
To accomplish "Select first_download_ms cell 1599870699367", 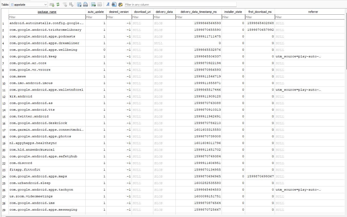I will click(x=260, y=176).
